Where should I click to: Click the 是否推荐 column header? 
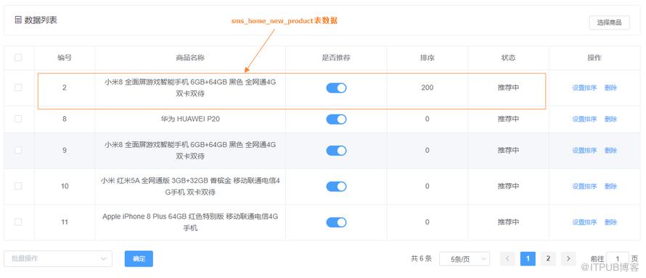pyautogui.click(x=336, y=57)
